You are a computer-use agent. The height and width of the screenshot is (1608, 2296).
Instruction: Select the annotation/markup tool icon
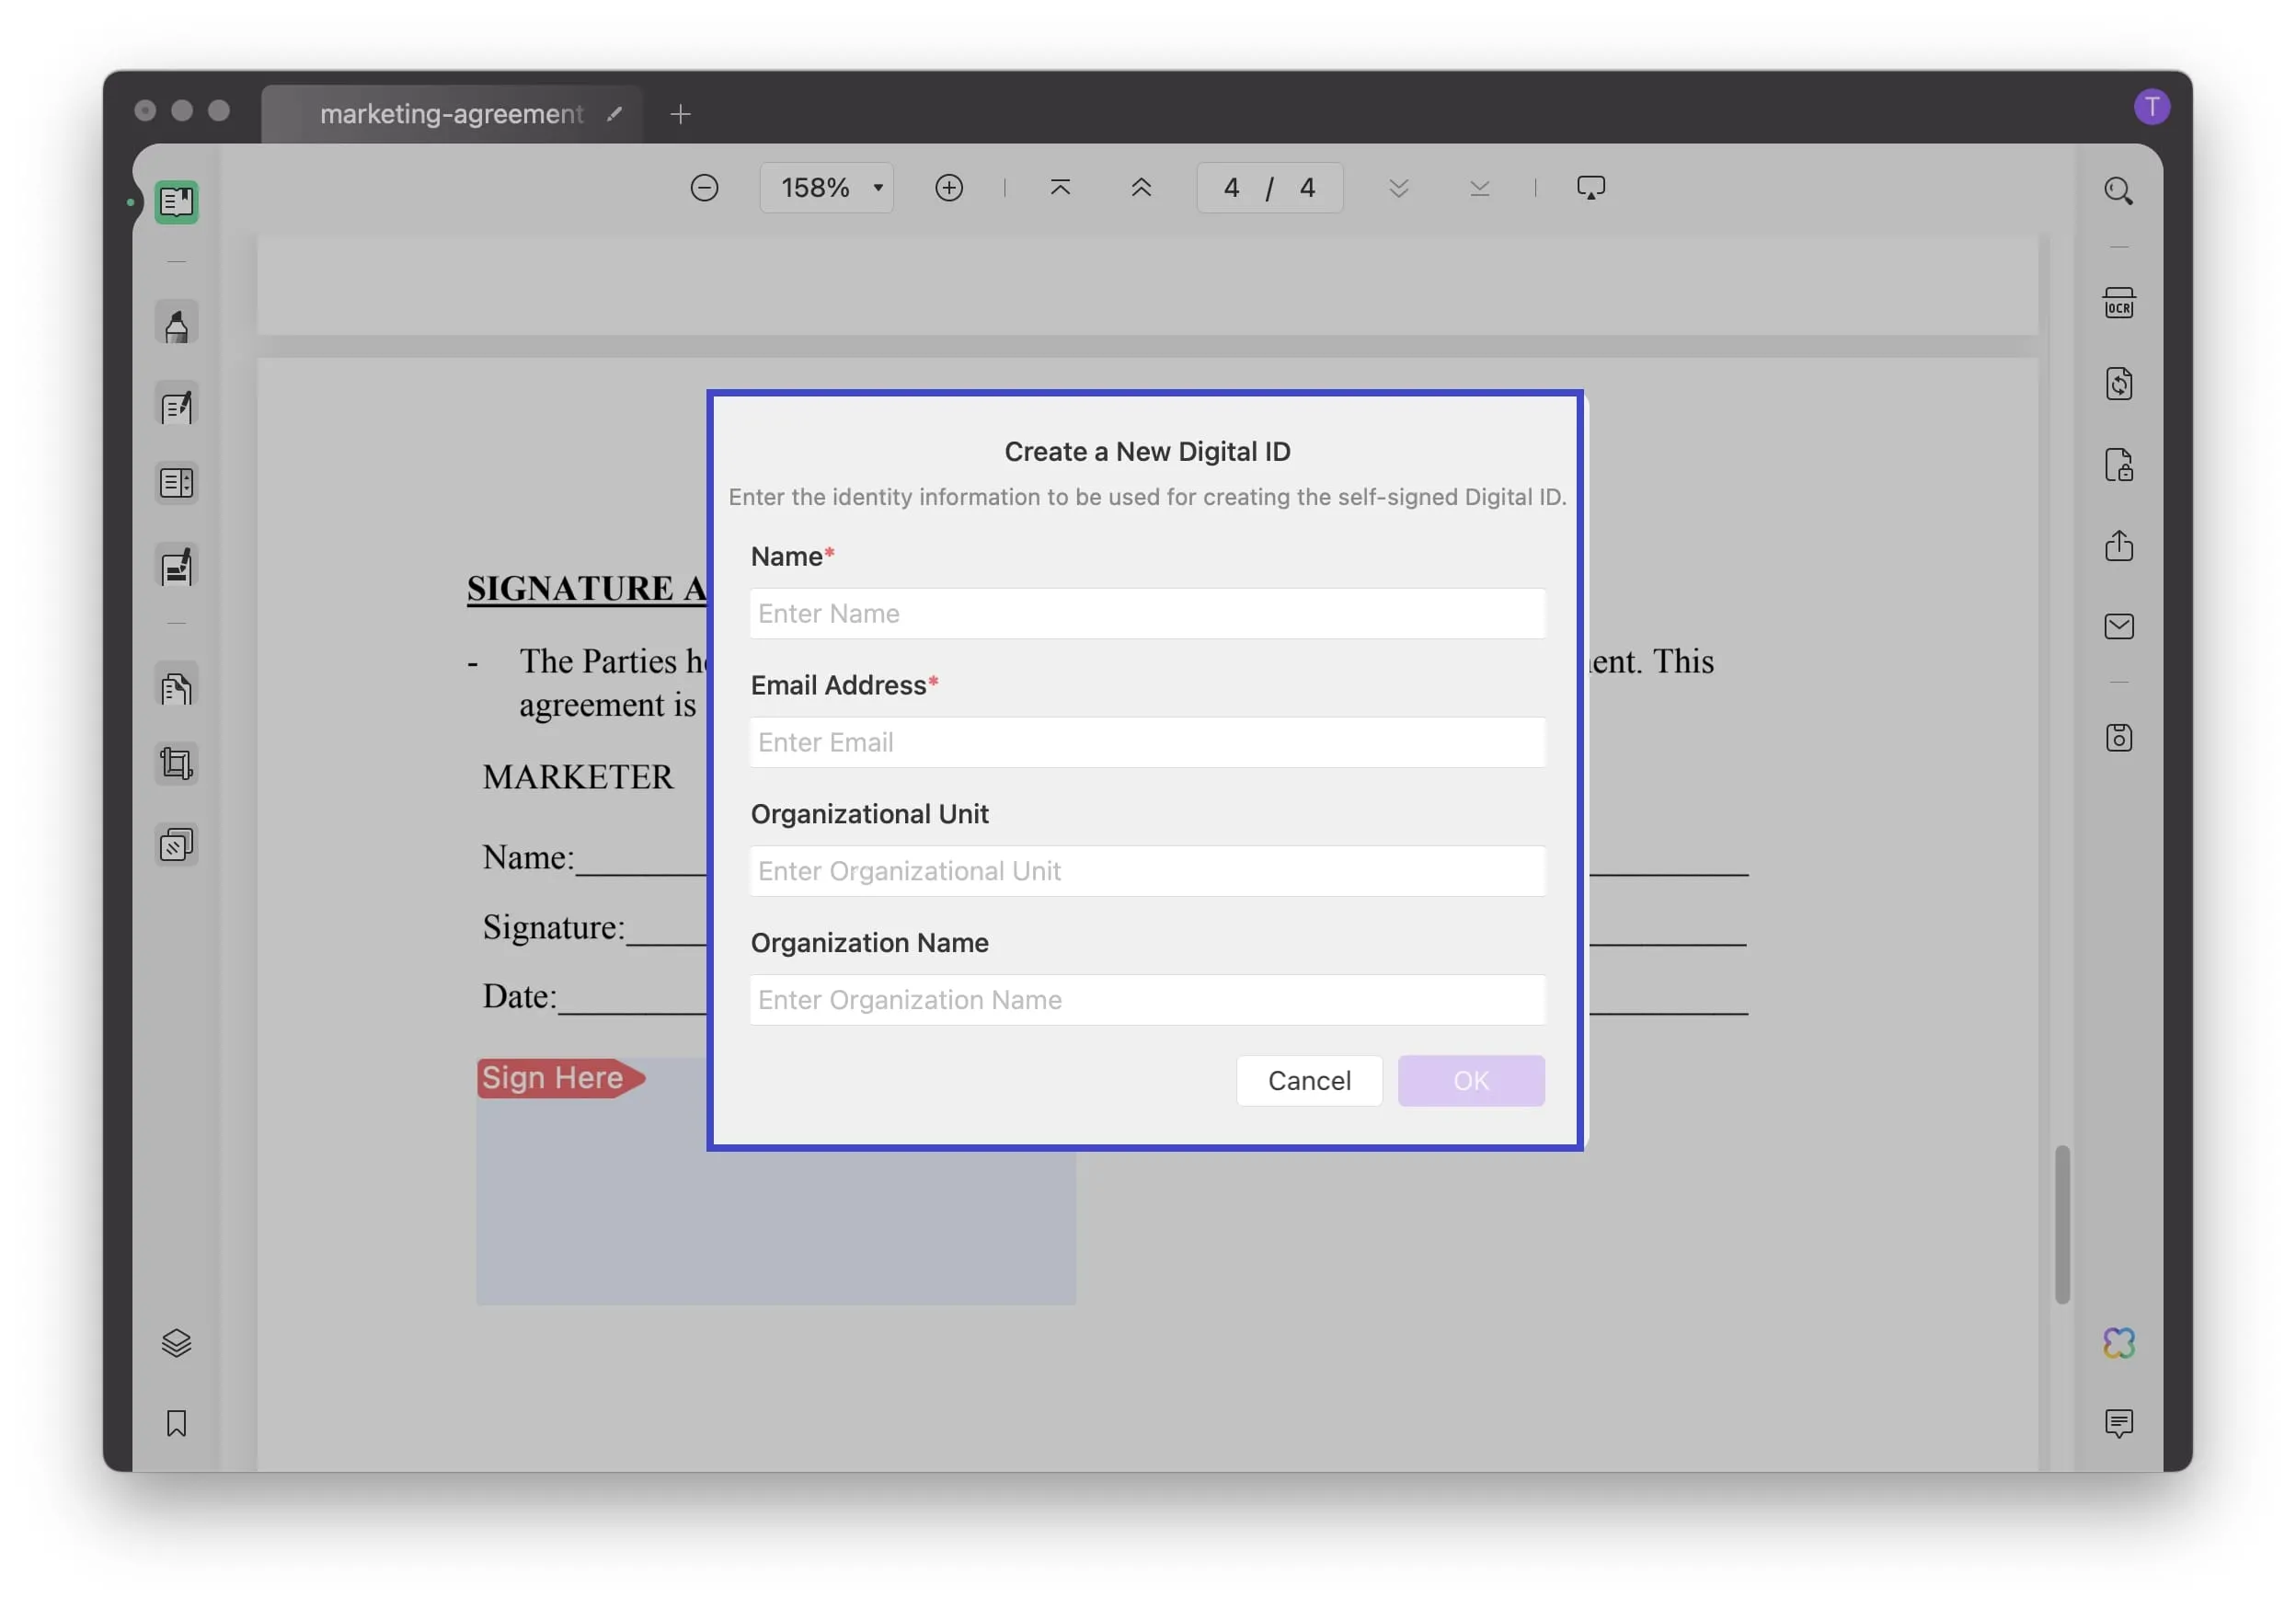[x=175, y=327]
